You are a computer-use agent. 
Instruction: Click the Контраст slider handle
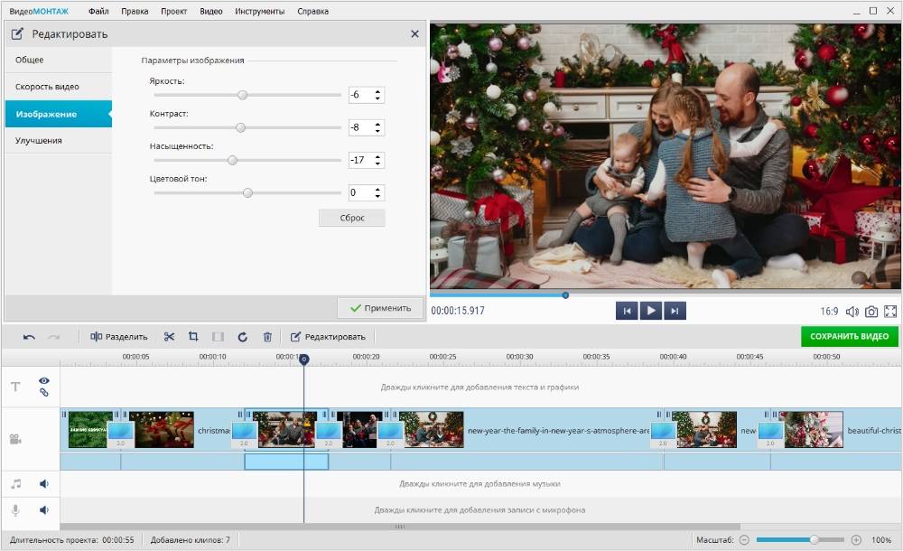click(x=240, y=127)
